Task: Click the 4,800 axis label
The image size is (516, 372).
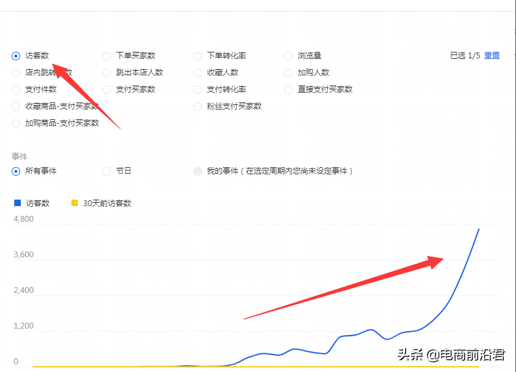Action: 24,219
